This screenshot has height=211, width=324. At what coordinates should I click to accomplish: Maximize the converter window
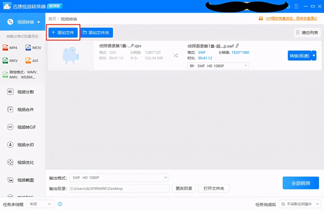(x=313, y=6)
